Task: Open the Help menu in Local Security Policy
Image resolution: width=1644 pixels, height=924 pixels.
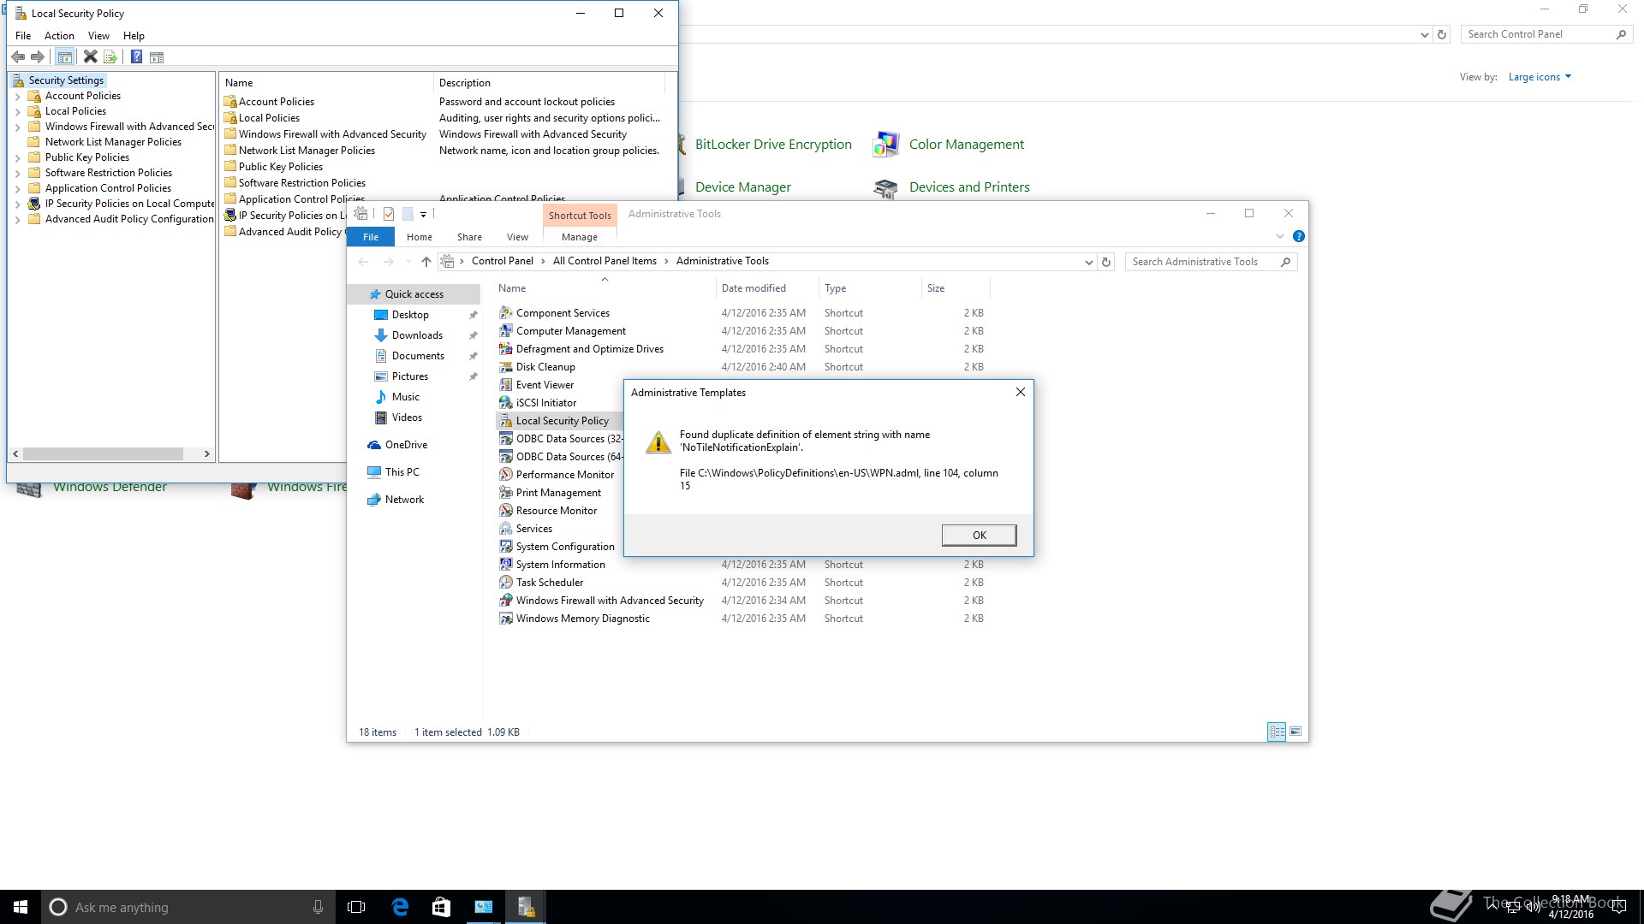Action: click(134, 36)
